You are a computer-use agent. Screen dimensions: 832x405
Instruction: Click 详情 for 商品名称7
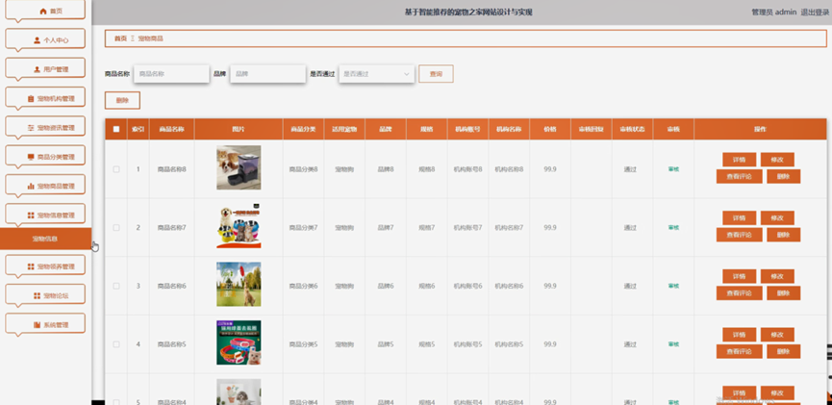click(x=739, y=217)
